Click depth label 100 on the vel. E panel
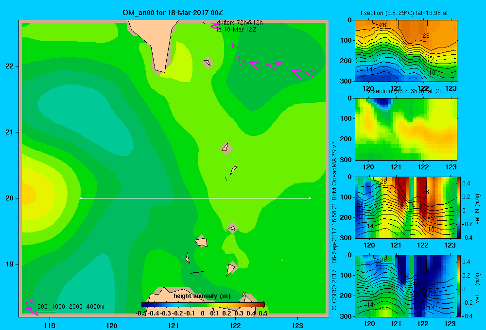 point(346,275)
